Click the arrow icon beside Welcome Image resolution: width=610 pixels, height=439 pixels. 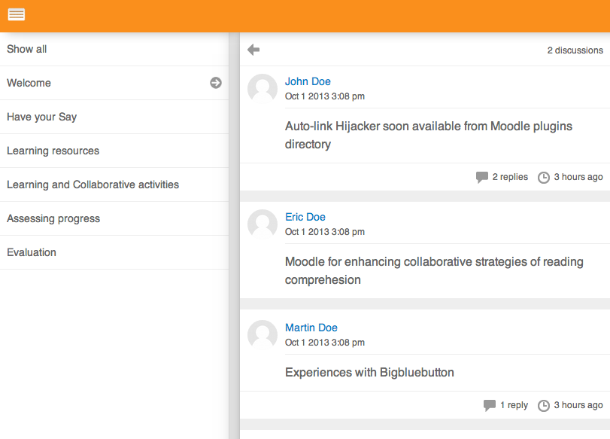click(x=216, y=83)
